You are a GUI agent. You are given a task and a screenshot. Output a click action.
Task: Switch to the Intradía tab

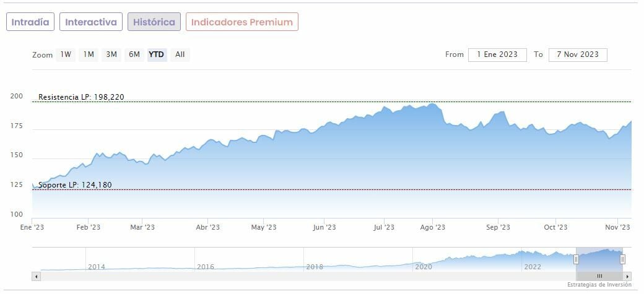click(x=30, y=22)
